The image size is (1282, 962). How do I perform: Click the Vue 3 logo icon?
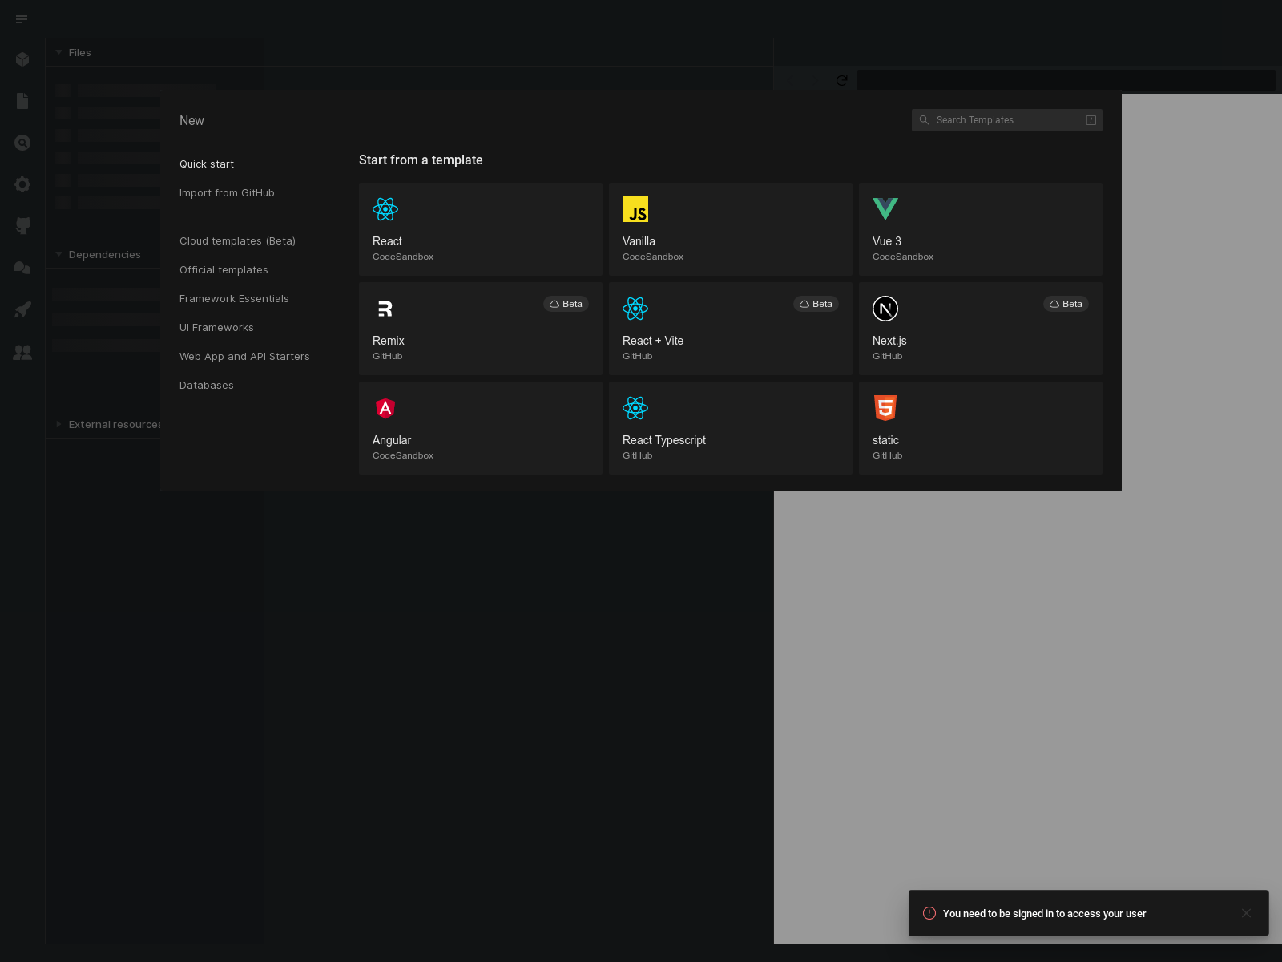click(885, 209)
